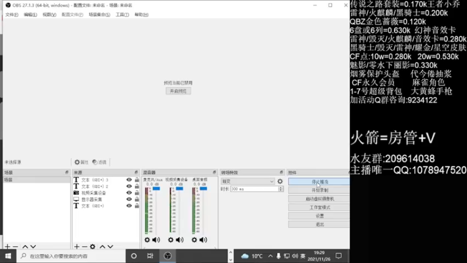The image size is (467, 263).
Task: Remove the source with the Sources minus icon
Action: point(85,247)
